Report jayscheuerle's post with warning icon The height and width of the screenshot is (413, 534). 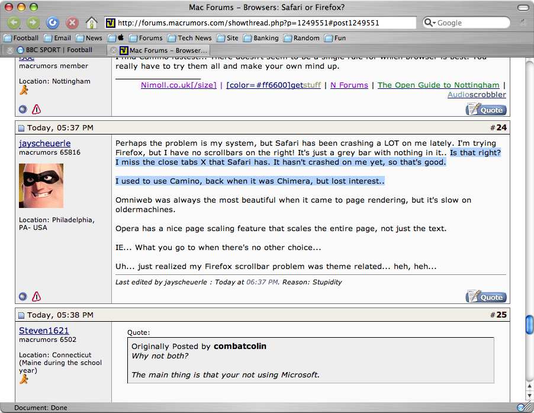(36, 297)
